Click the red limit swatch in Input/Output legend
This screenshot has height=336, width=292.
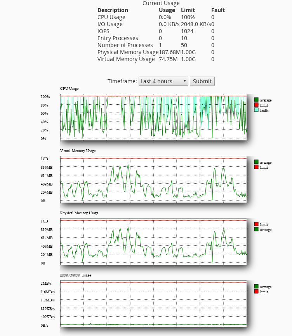(256, 291)
